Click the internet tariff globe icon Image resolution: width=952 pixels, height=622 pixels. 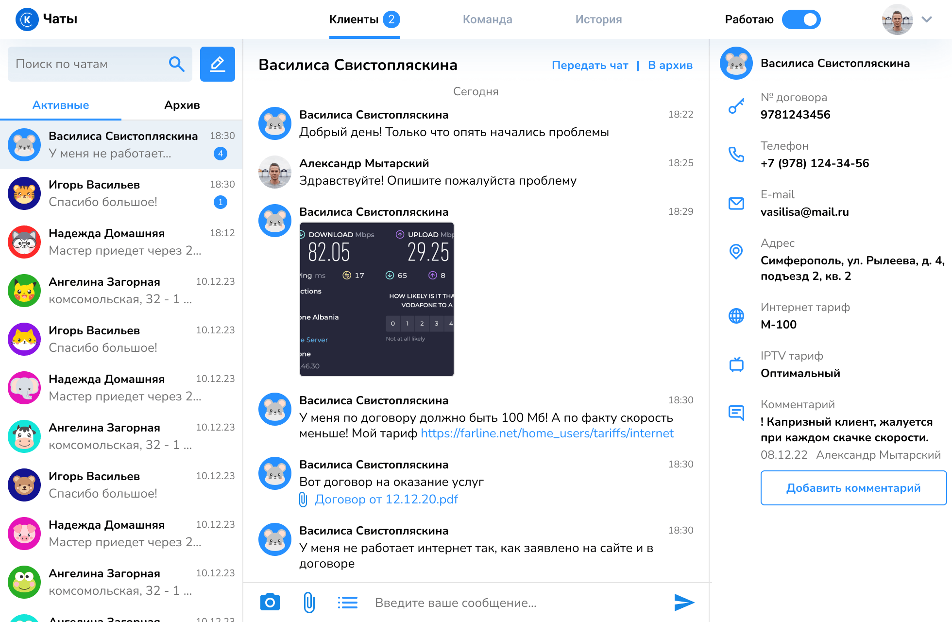pos(736,316)
